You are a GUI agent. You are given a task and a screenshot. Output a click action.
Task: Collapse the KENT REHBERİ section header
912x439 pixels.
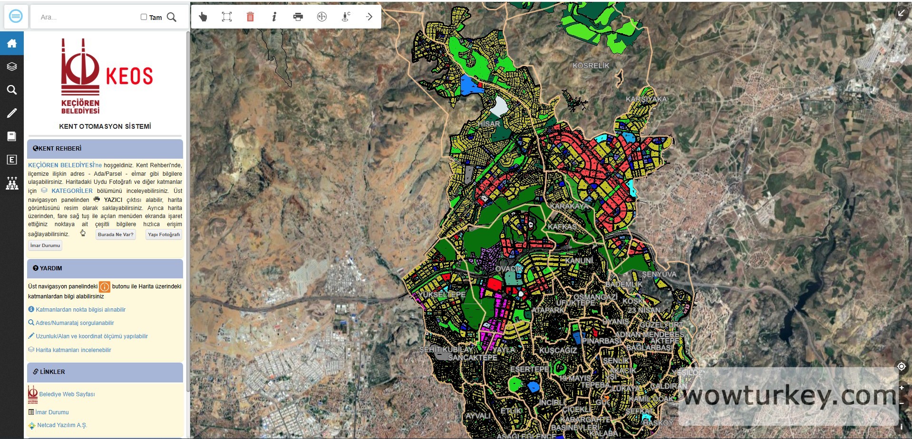pyautogui.click(x=105, y=149)
